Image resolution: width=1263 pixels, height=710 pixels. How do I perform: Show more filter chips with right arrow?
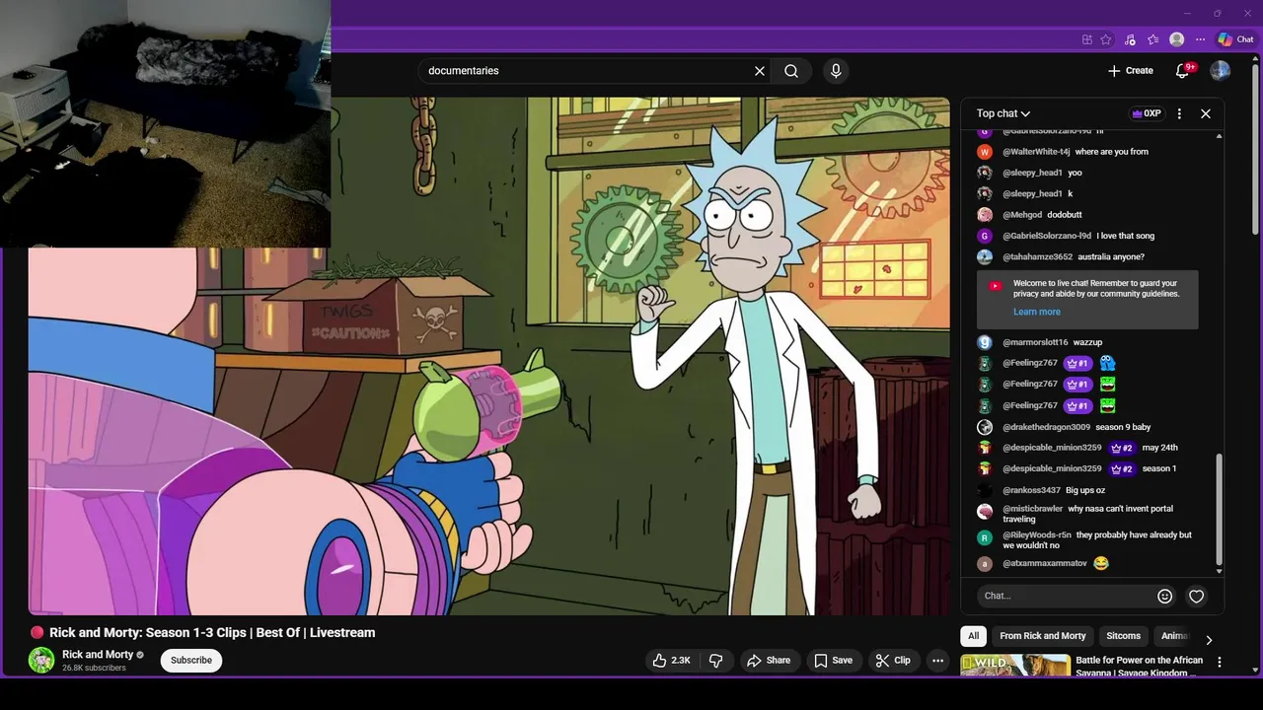(x=1209, y=640)
